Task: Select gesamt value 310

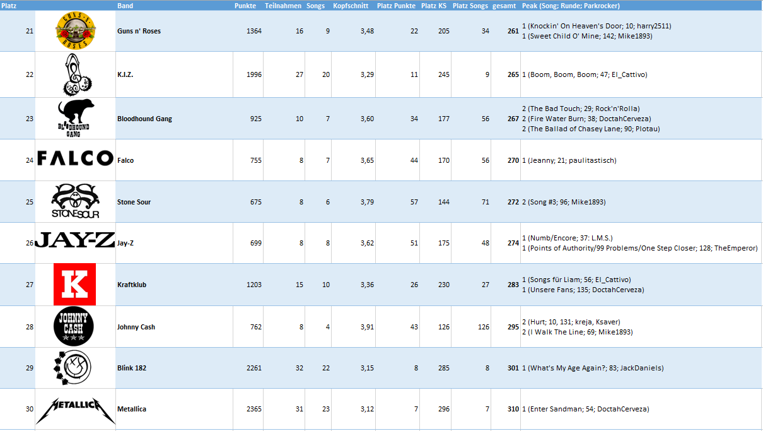Action: pyautogui.click(x=513, y=409)
